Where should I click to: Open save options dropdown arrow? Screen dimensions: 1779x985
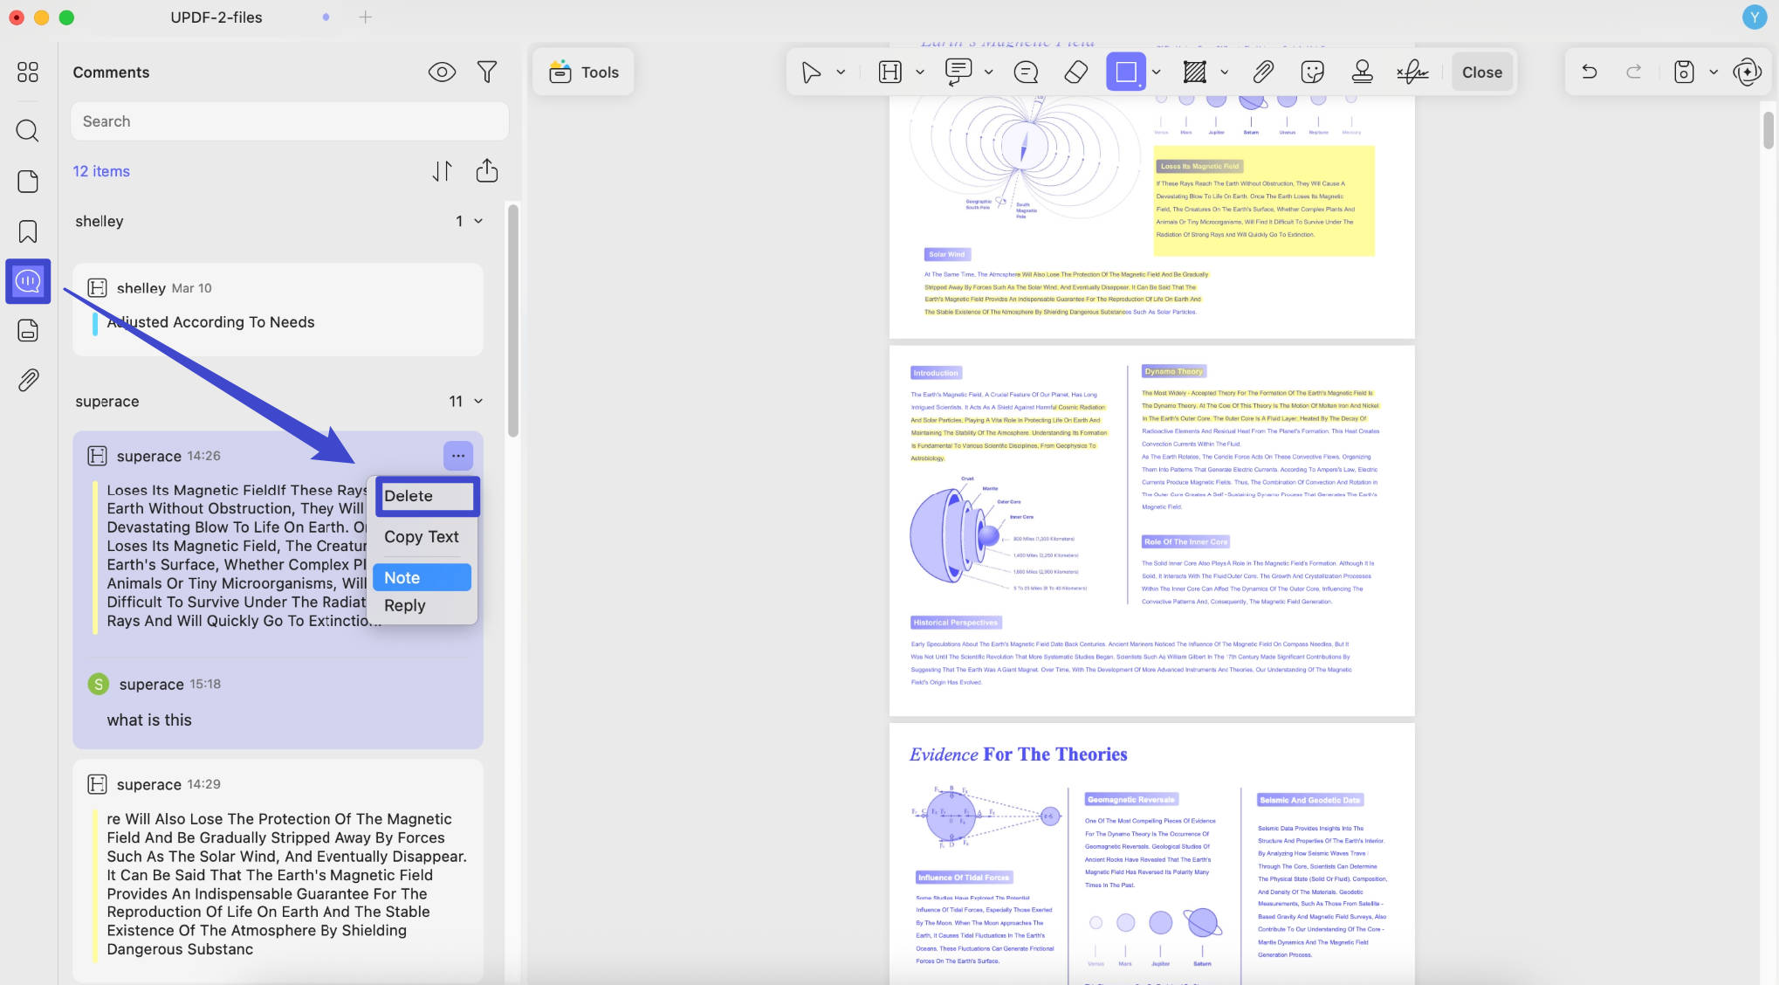point(1714,72)
